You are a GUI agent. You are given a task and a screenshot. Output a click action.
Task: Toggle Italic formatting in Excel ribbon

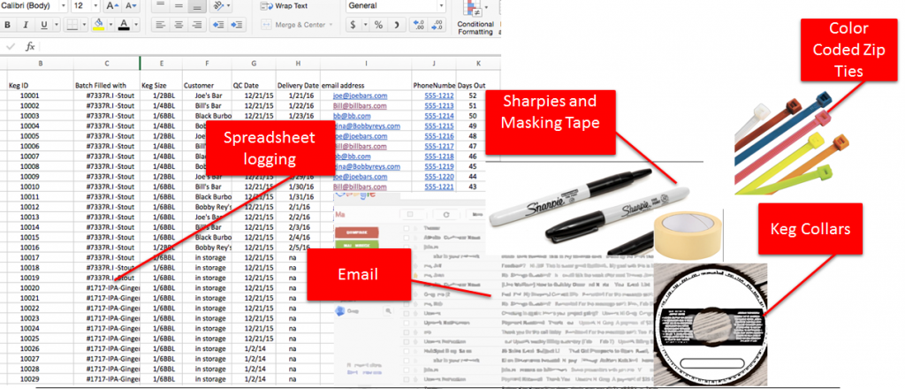coord(26,25)
